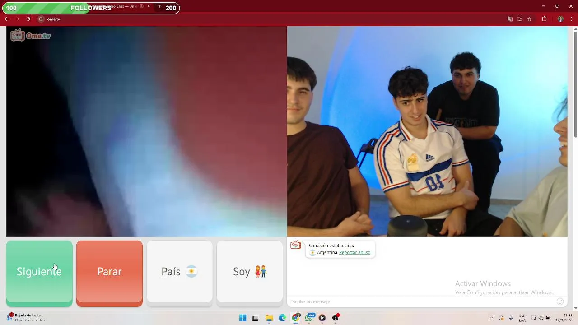Screen dimensions: 578x325
Task: Click the Ome.tv logo on the video
Action: point(31,35)
